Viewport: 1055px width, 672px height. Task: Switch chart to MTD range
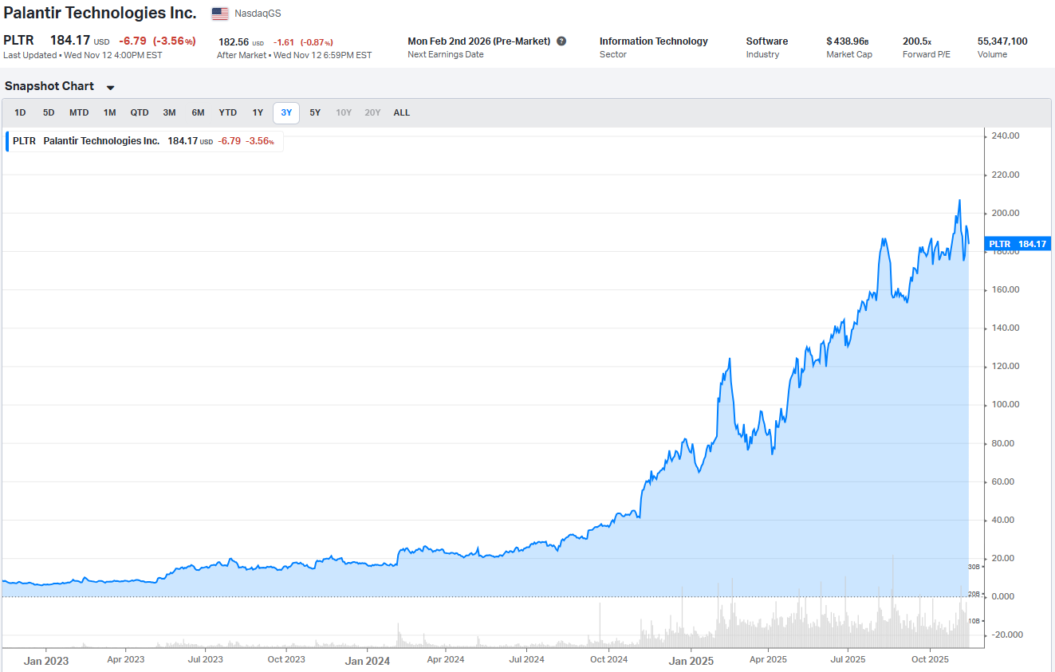(x=79, y=112)
